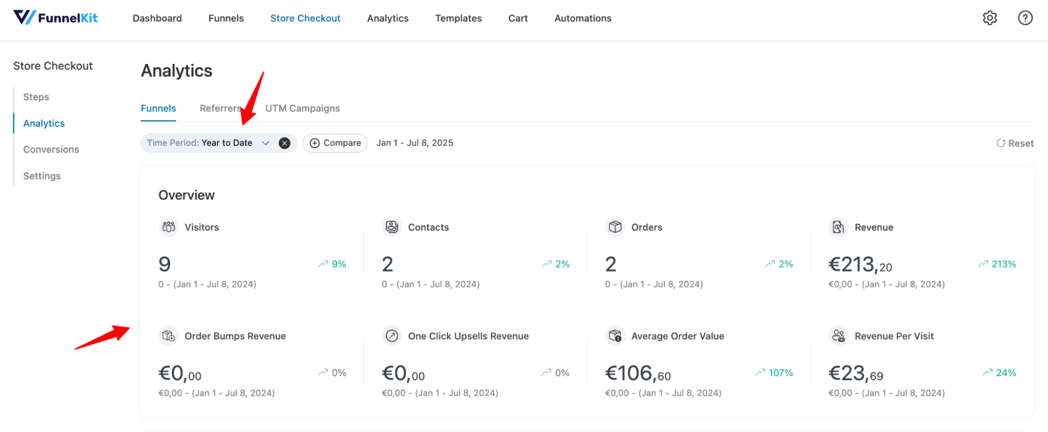1048x432 pixels.
Task: Switch to the Funnels analytics tab
Action: pyautogui.click(x=158, y=109)
